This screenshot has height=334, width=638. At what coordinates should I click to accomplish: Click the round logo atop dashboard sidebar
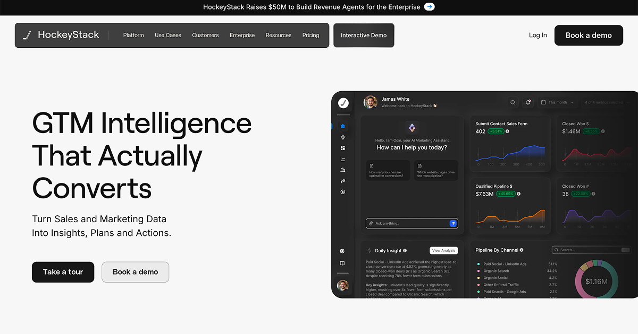point(343,103)
